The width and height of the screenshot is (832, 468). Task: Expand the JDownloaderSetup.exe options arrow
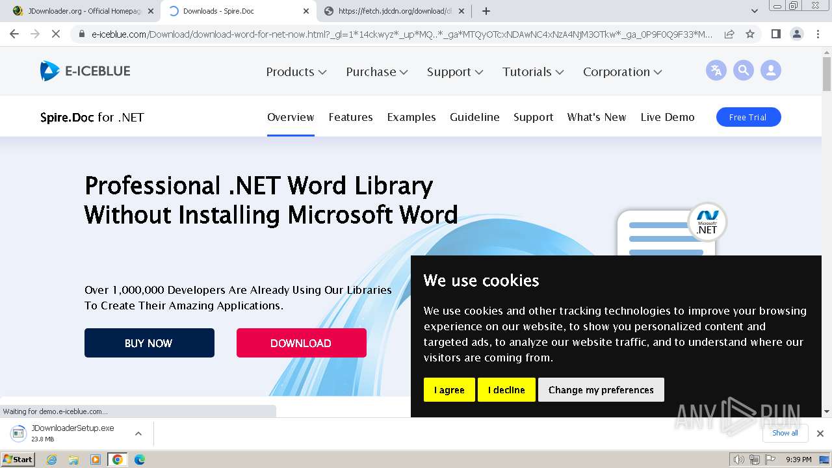pyautogui.click(x=138, y=433)
